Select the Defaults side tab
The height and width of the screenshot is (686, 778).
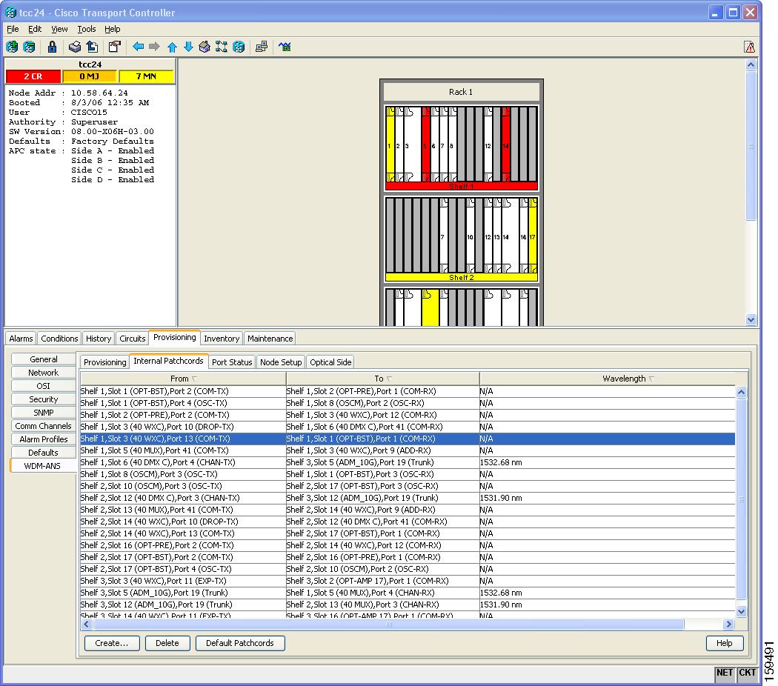click(x=43, y=453)
